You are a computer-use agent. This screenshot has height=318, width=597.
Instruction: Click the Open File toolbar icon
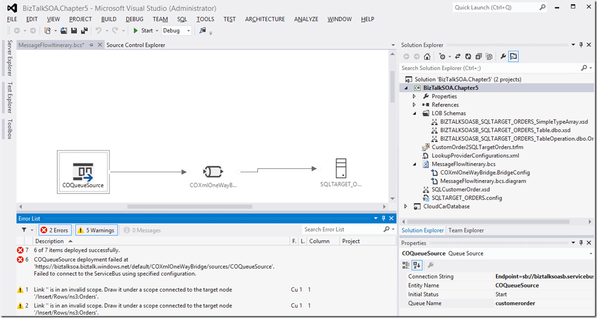tap(64, 31)
